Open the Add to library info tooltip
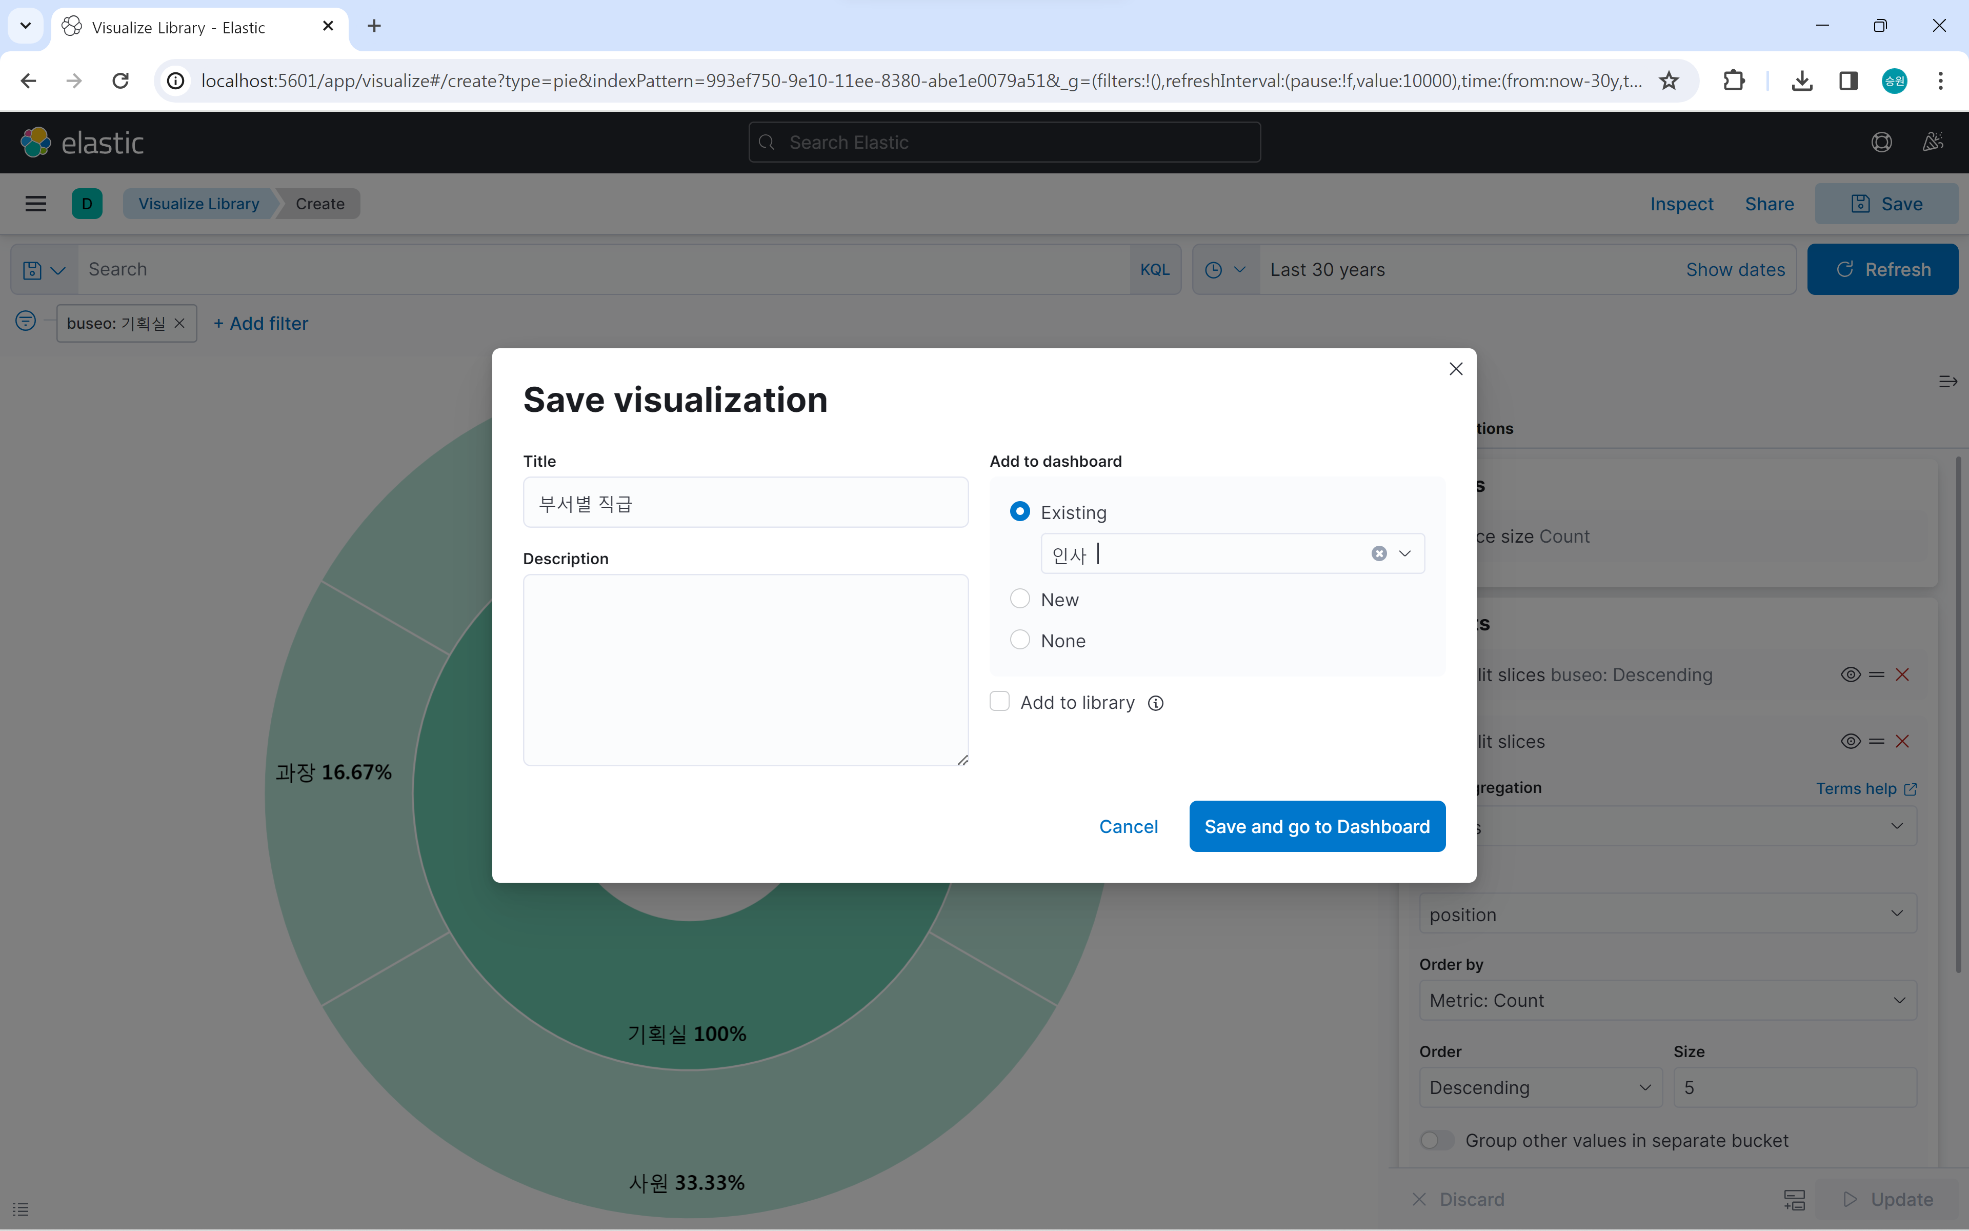 pos(1155,703)
